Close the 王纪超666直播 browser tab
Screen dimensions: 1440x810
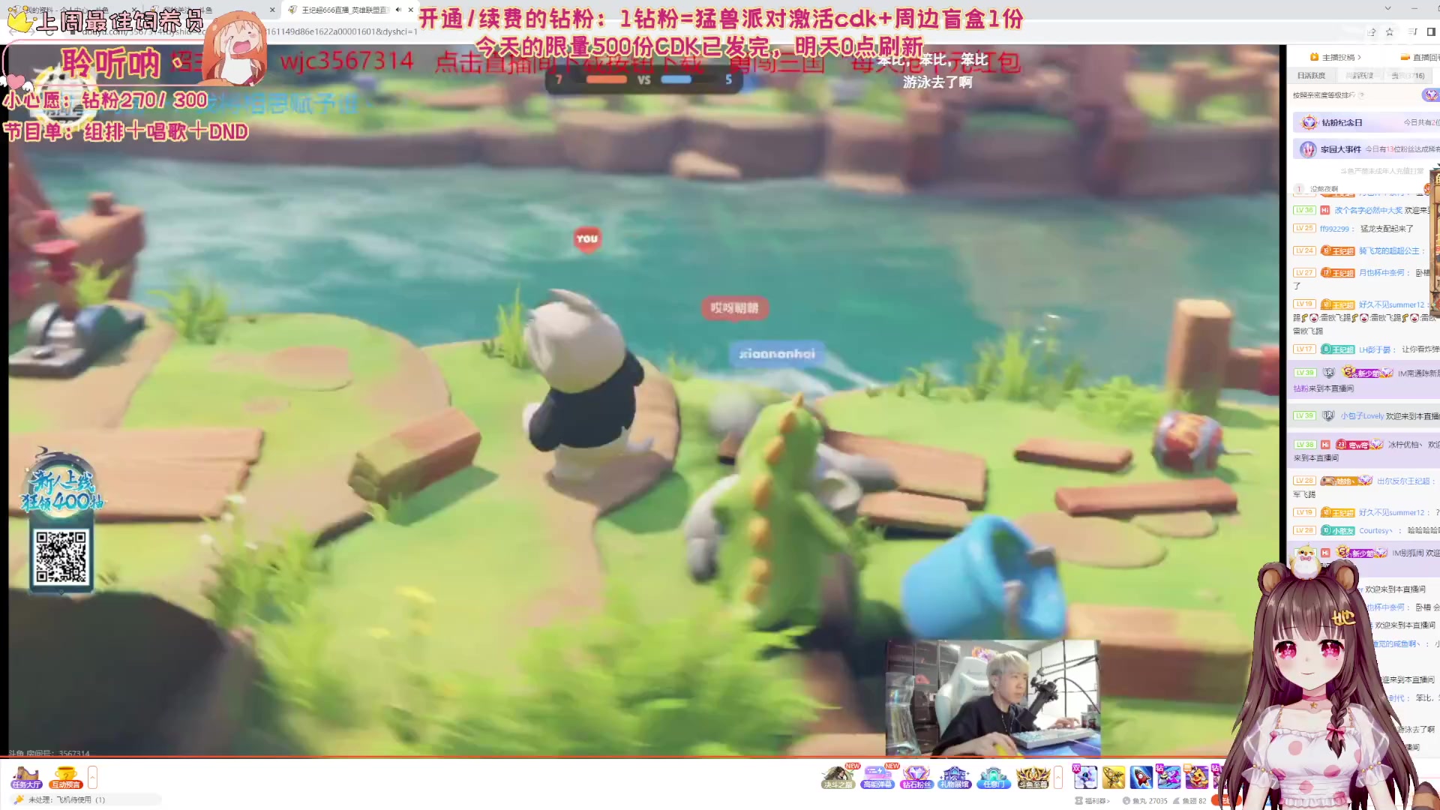point(411,10)
